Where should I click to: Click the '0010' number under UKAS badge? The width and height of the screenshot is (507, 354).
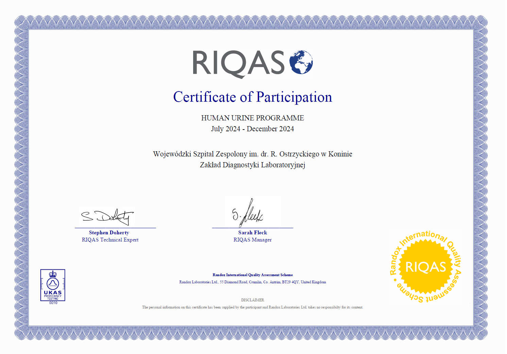click(53, 303)
